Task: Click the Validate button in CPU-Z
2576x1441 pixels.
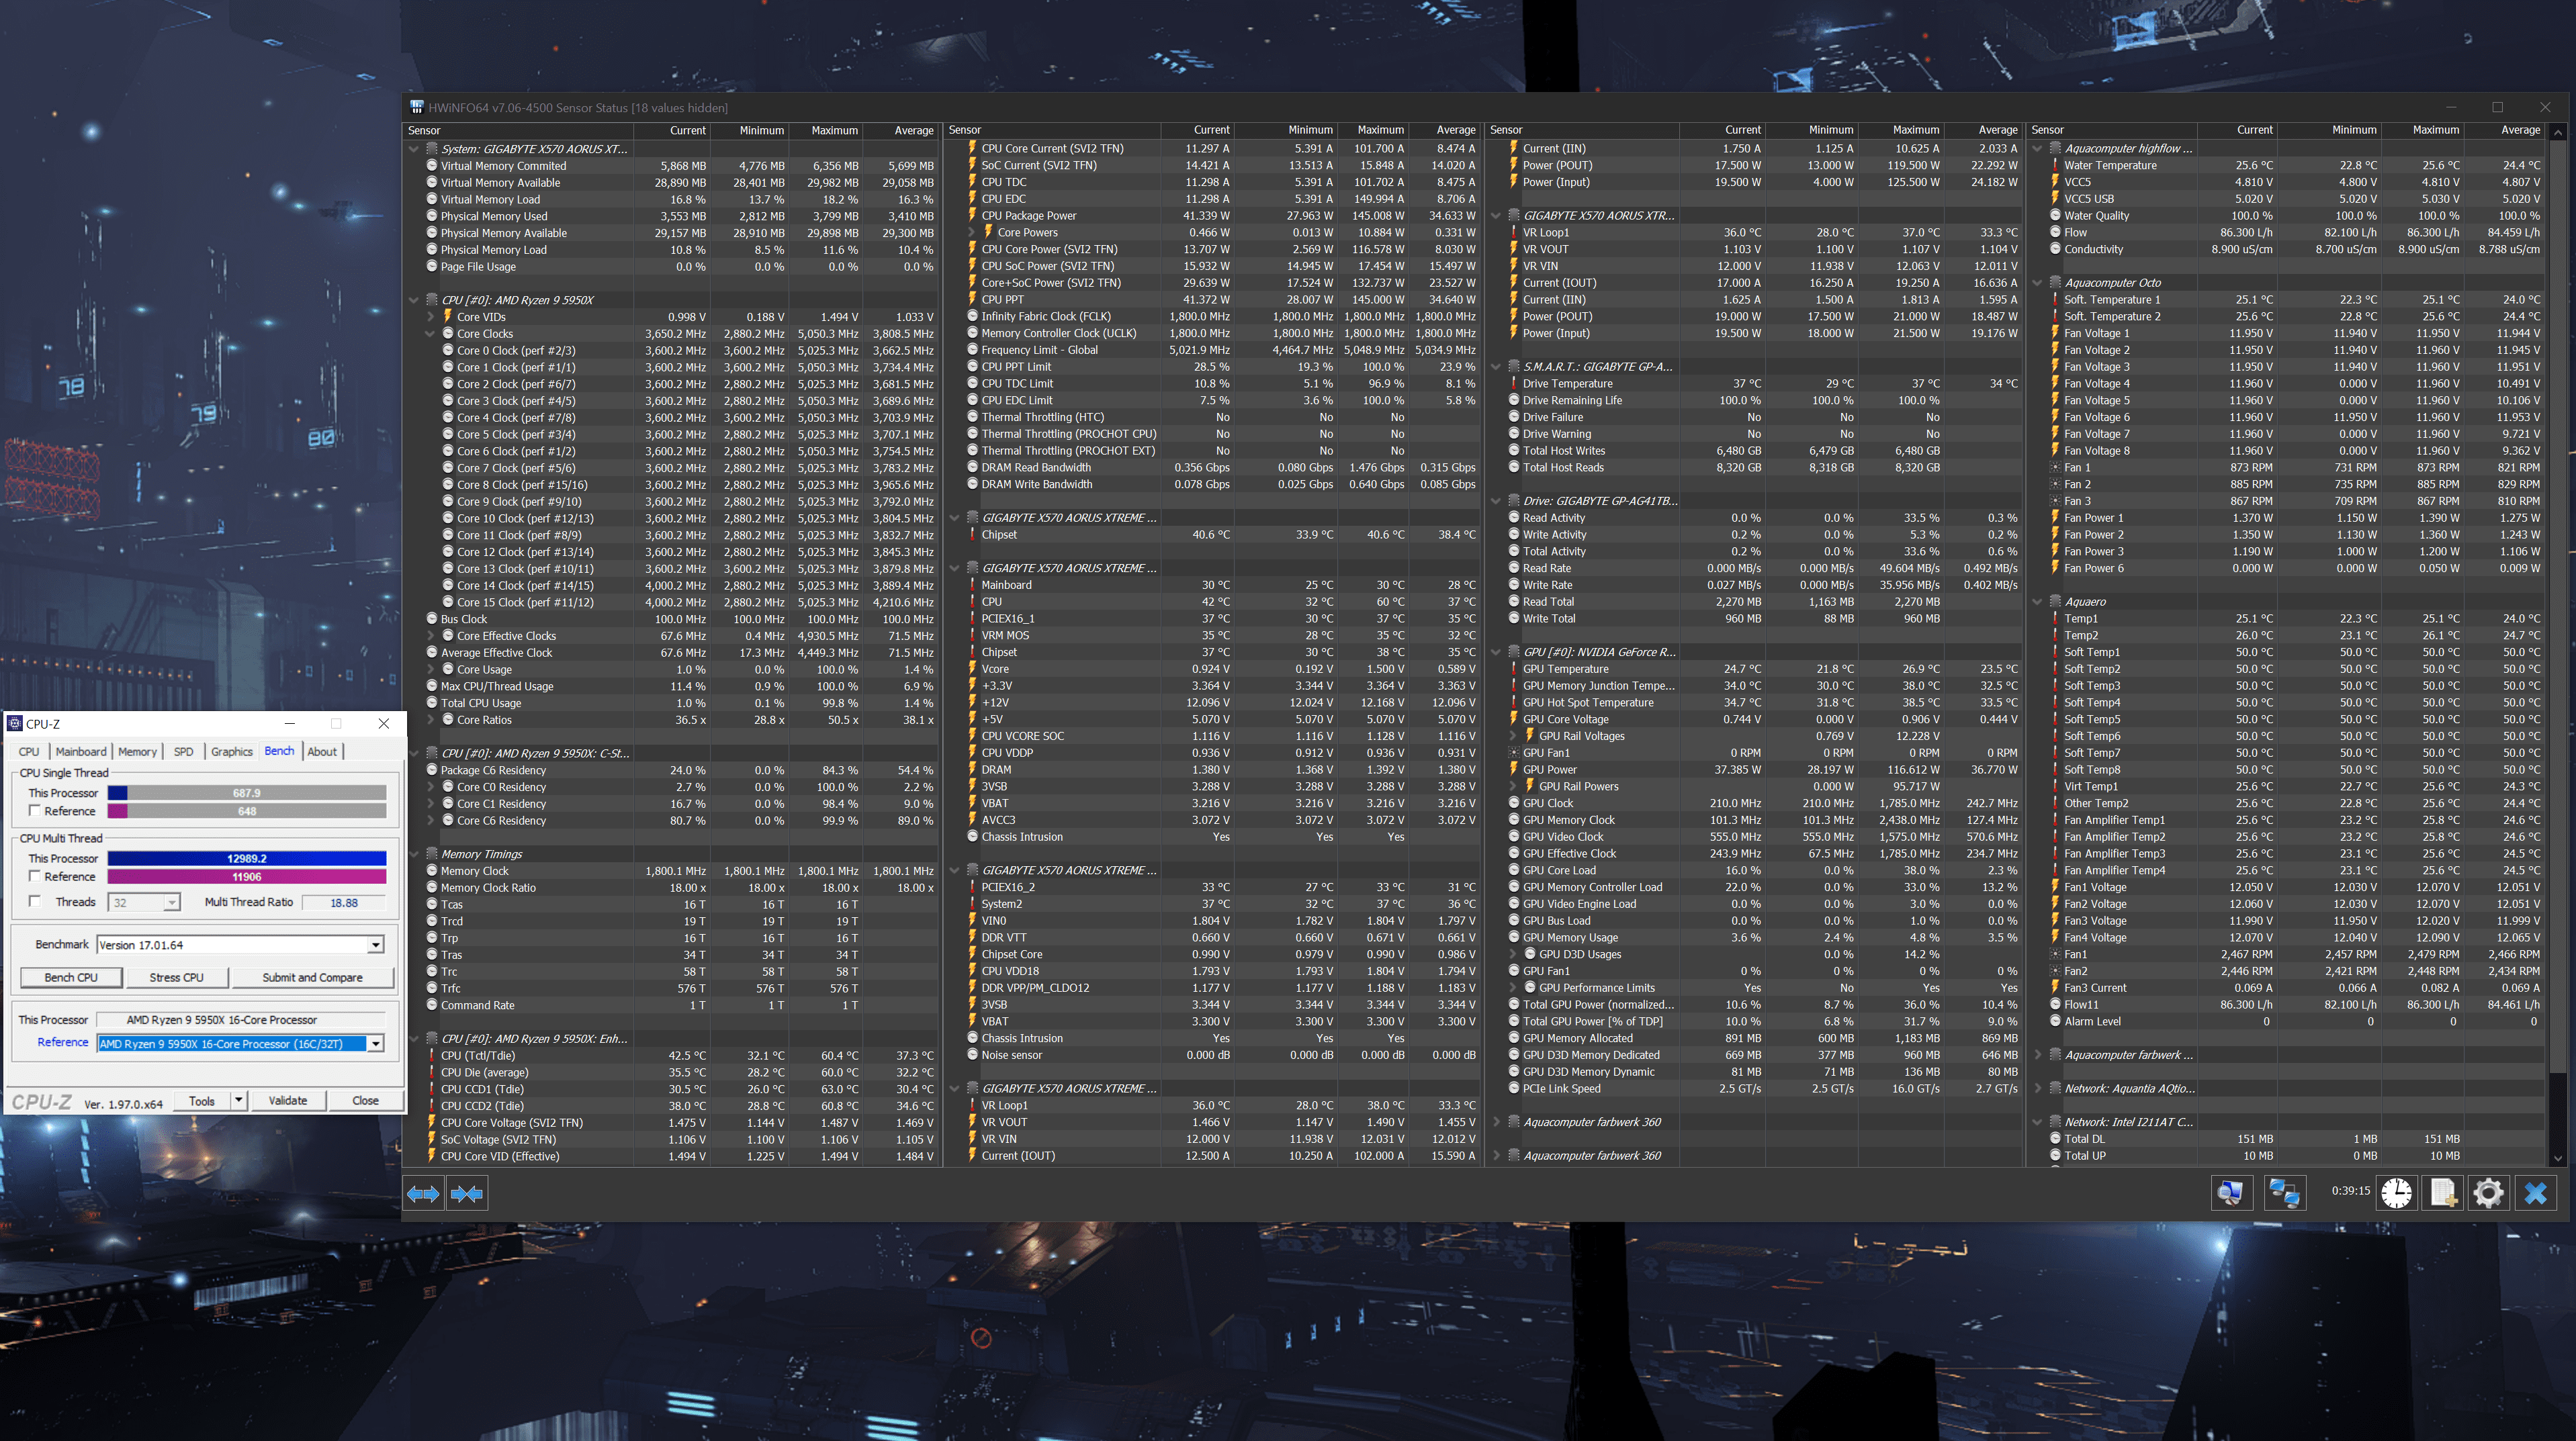Action: click(x=288, y=1101)
